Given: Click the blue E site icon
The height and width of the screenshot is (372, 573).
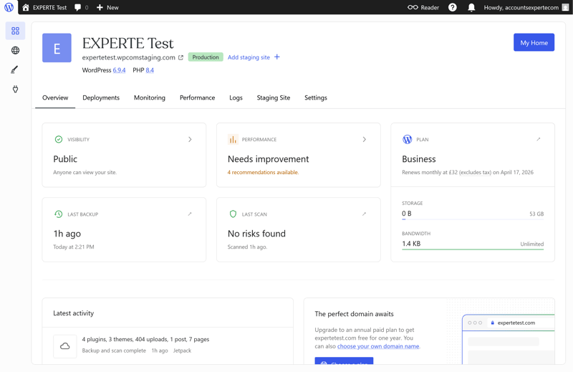Looking at the screenshot, I should tap(57, 48).
